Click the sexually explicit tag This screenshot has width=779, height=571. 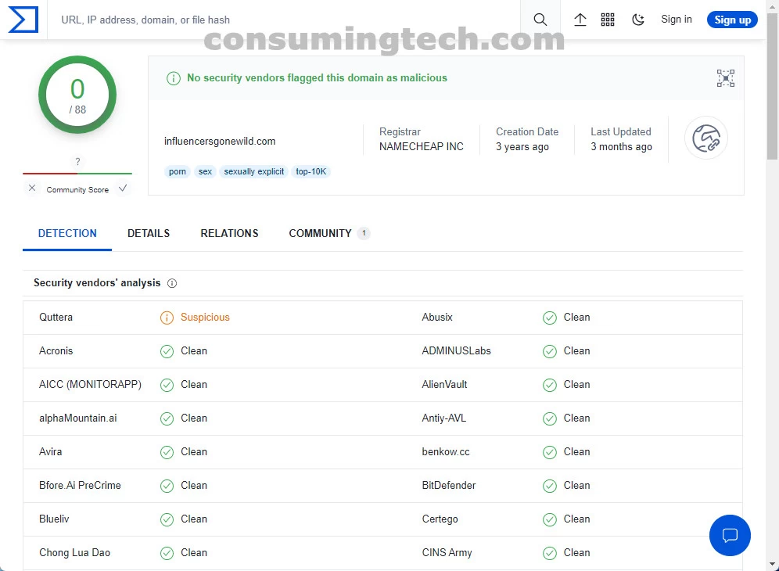click(254, 171)
